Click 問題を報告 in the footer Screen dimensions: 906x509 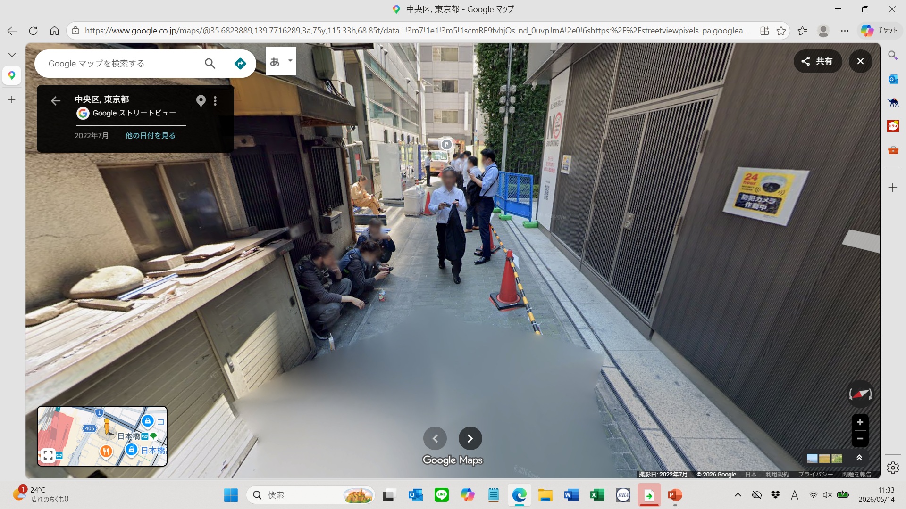pos(857,474)
